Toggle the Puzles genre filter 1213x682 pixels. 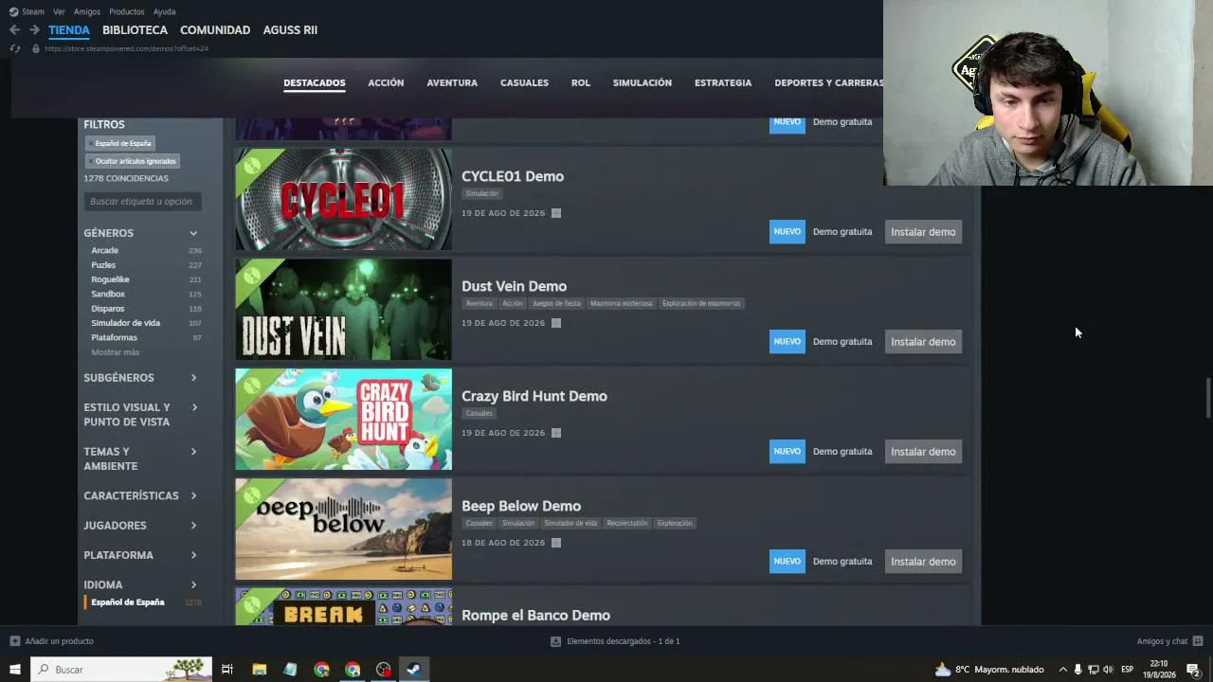click(146, 265)
